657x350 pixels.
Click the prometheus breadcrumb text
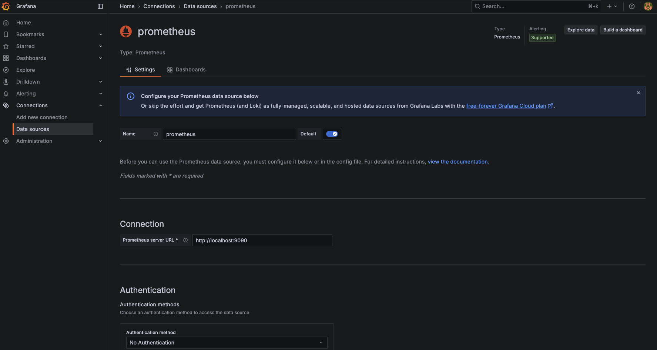241,6
